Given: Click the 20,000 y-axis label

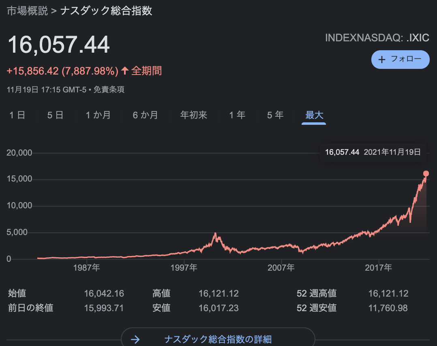Looking at the screenshot, I should coord(19,153).
